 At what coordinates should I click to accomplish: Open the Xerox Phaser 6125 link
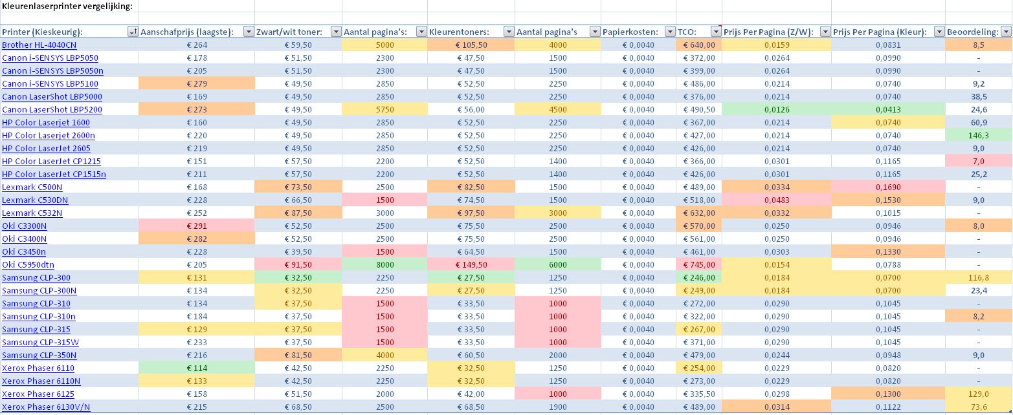[38, 394]
